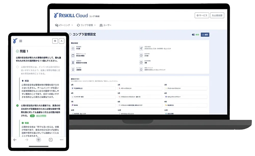This screenshot has width=255, height=156.
Task: Tap the back arrow in phone browser bar
Action: [x=15, y=140]
